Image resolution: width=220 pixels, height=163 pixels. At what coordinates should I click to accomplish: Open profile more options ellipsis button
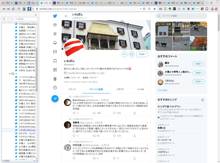(x=124, y=54)
